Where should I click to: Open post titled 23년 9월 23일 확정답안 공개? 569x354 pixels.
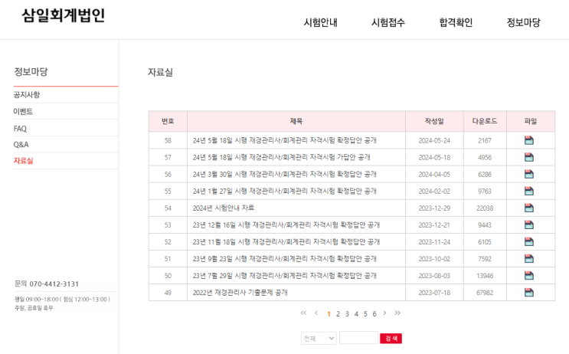285,258
